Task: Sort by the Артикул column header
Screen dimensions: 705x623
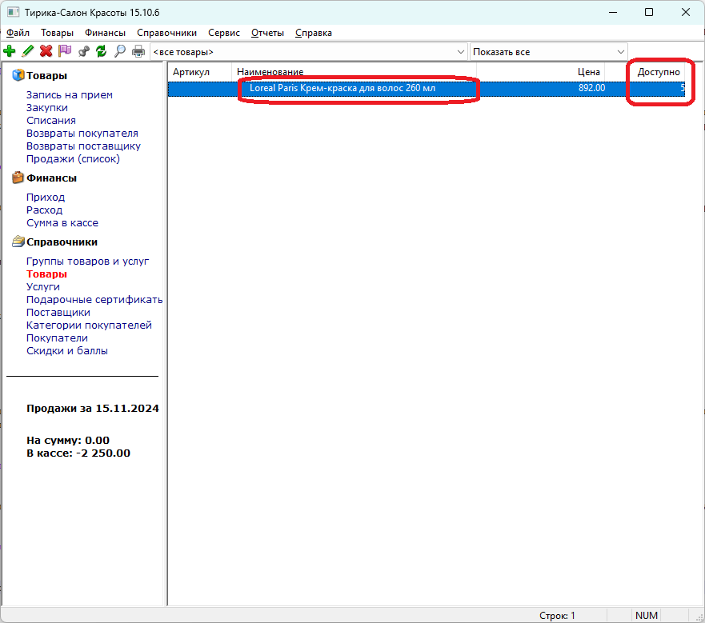Action: (200, 72)
